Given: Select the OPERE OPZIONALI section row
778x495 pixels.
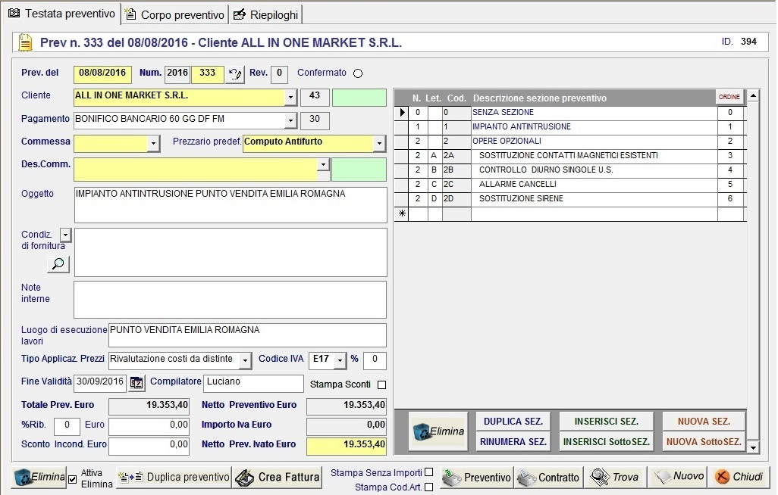Looking at the screenshot, I should tap(569, 142).
